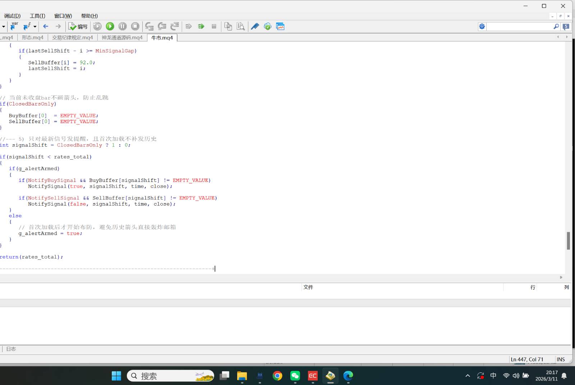
Task: Click the INS indicator in status bar
Action: click(561, 359)
